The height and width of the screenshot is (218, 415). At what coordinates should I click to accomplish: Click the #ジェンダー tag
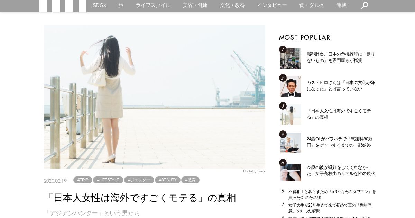(x=139, y=180)
